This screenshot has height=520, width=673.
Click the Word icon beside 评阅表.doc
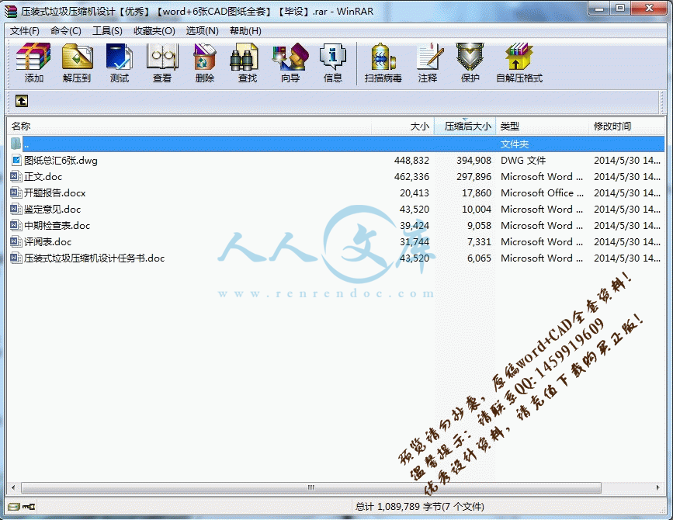coord(16,242)
